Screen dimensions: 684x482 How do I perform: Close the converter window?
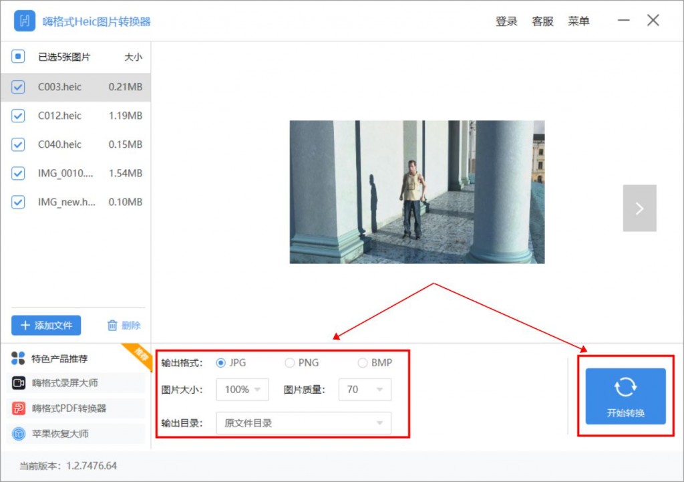click(653, 20)
